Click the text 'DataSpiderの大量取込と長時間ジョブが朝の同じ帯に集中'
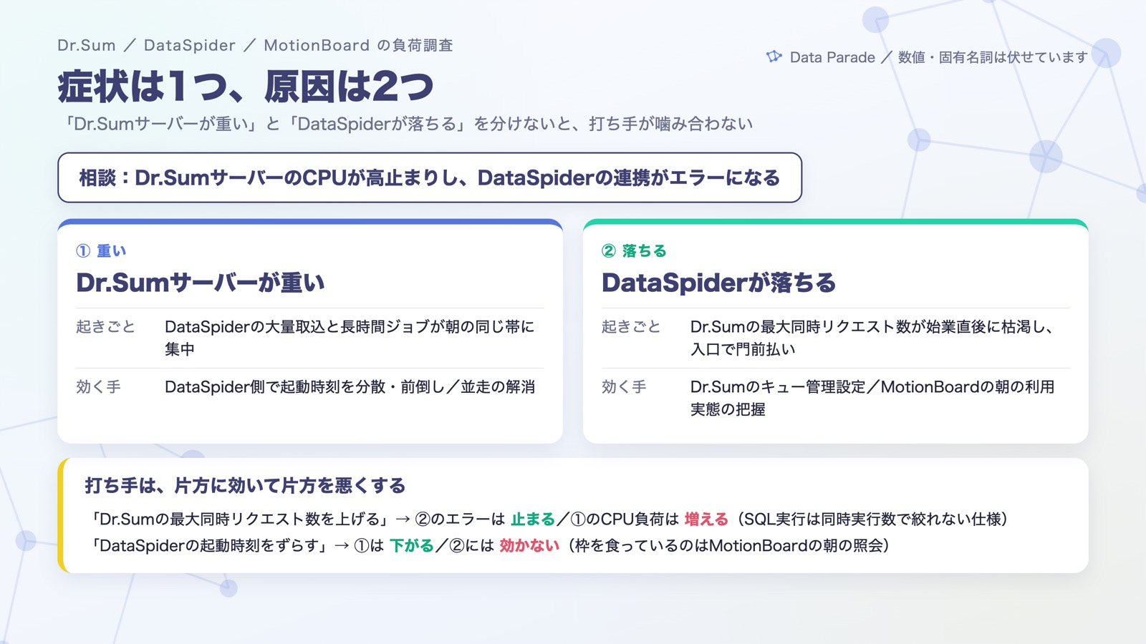Viewport: 1146px width, 644px height. tap(350, 338)
